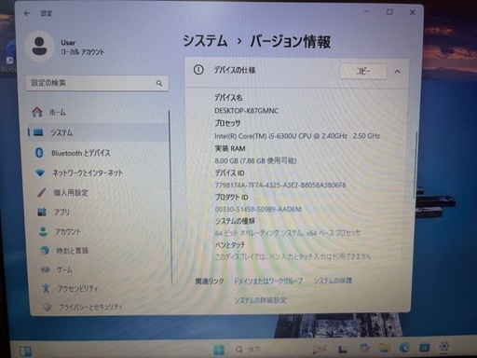This screenshot has width=477, height=358.
Task: Open Microsoft Store from the taskbar
Action: (x=424, y=347)
